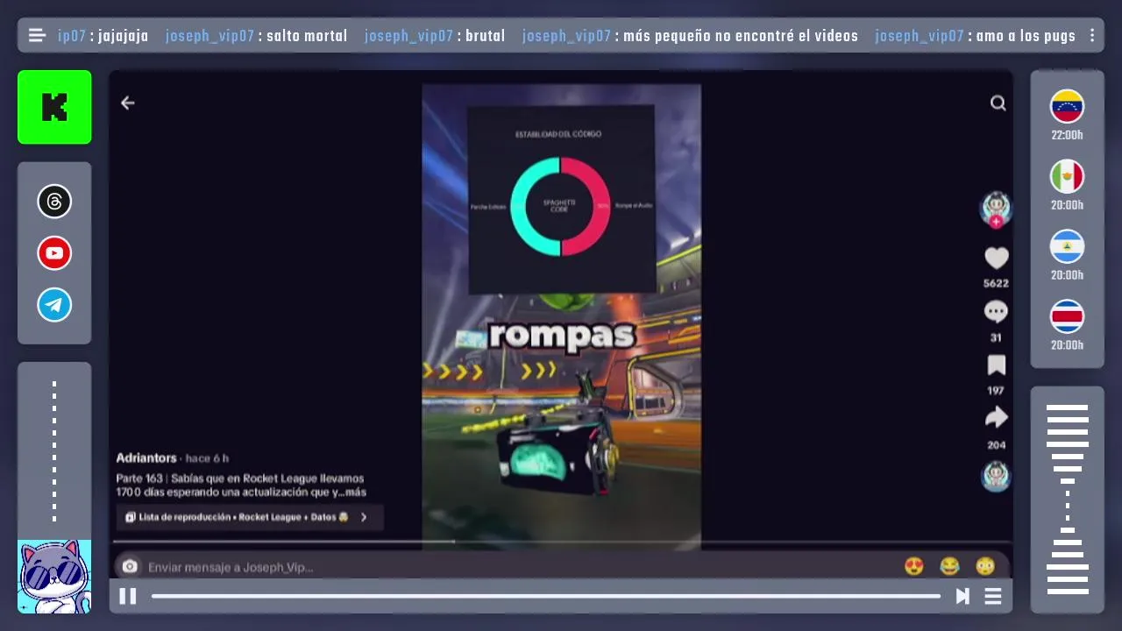Open the Telegram social icon

(54, 305)
